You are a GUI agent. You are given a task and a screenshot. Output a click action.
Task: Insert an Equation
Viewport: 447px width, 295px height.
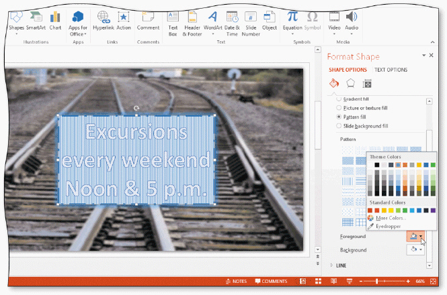292,23
